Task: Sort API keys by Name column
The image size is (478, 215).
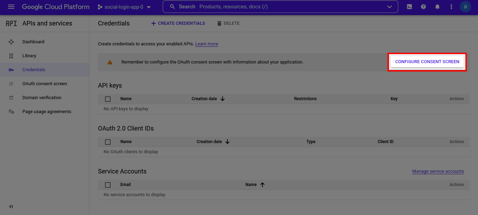Action: point(126,99)
